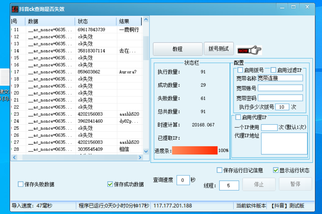
Task: Minimize the 抖音ck查询 window
Action: [282, 8]
